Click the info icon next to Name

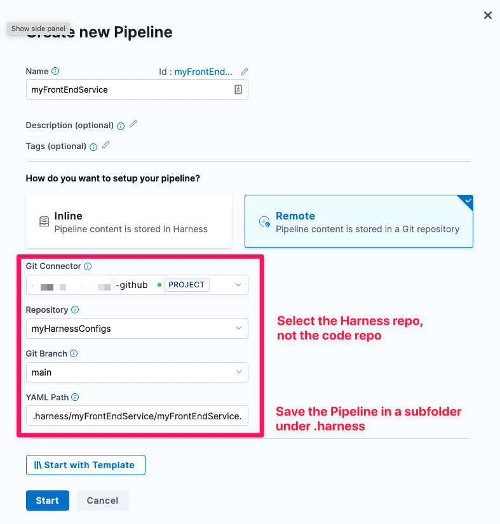55,71
